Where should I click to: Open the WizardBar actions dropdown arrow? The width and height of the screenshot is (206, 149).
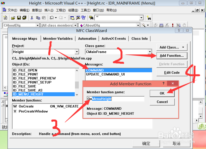click(148, 25)
